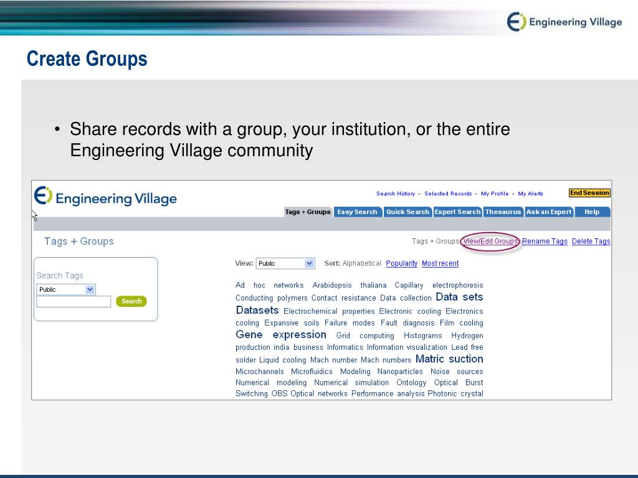Open the Nanoparticles tag
638x478 pixels.
[x=400, y=372]
